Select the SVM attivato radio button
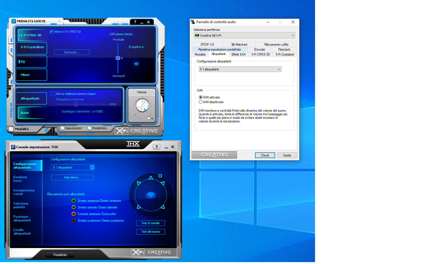423x264 pixels. (x=200, y=97)
